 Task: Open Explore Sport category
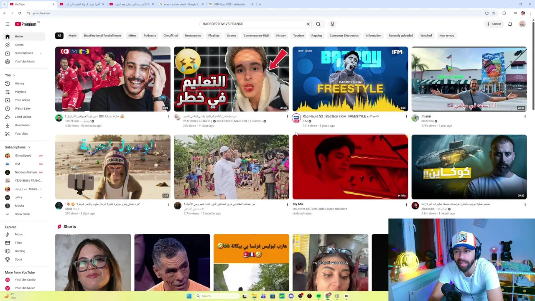click(23, 260)
